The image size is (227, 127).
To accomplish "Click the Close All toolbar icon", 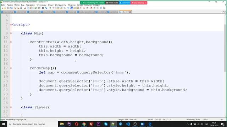I will tap(18, 8).
